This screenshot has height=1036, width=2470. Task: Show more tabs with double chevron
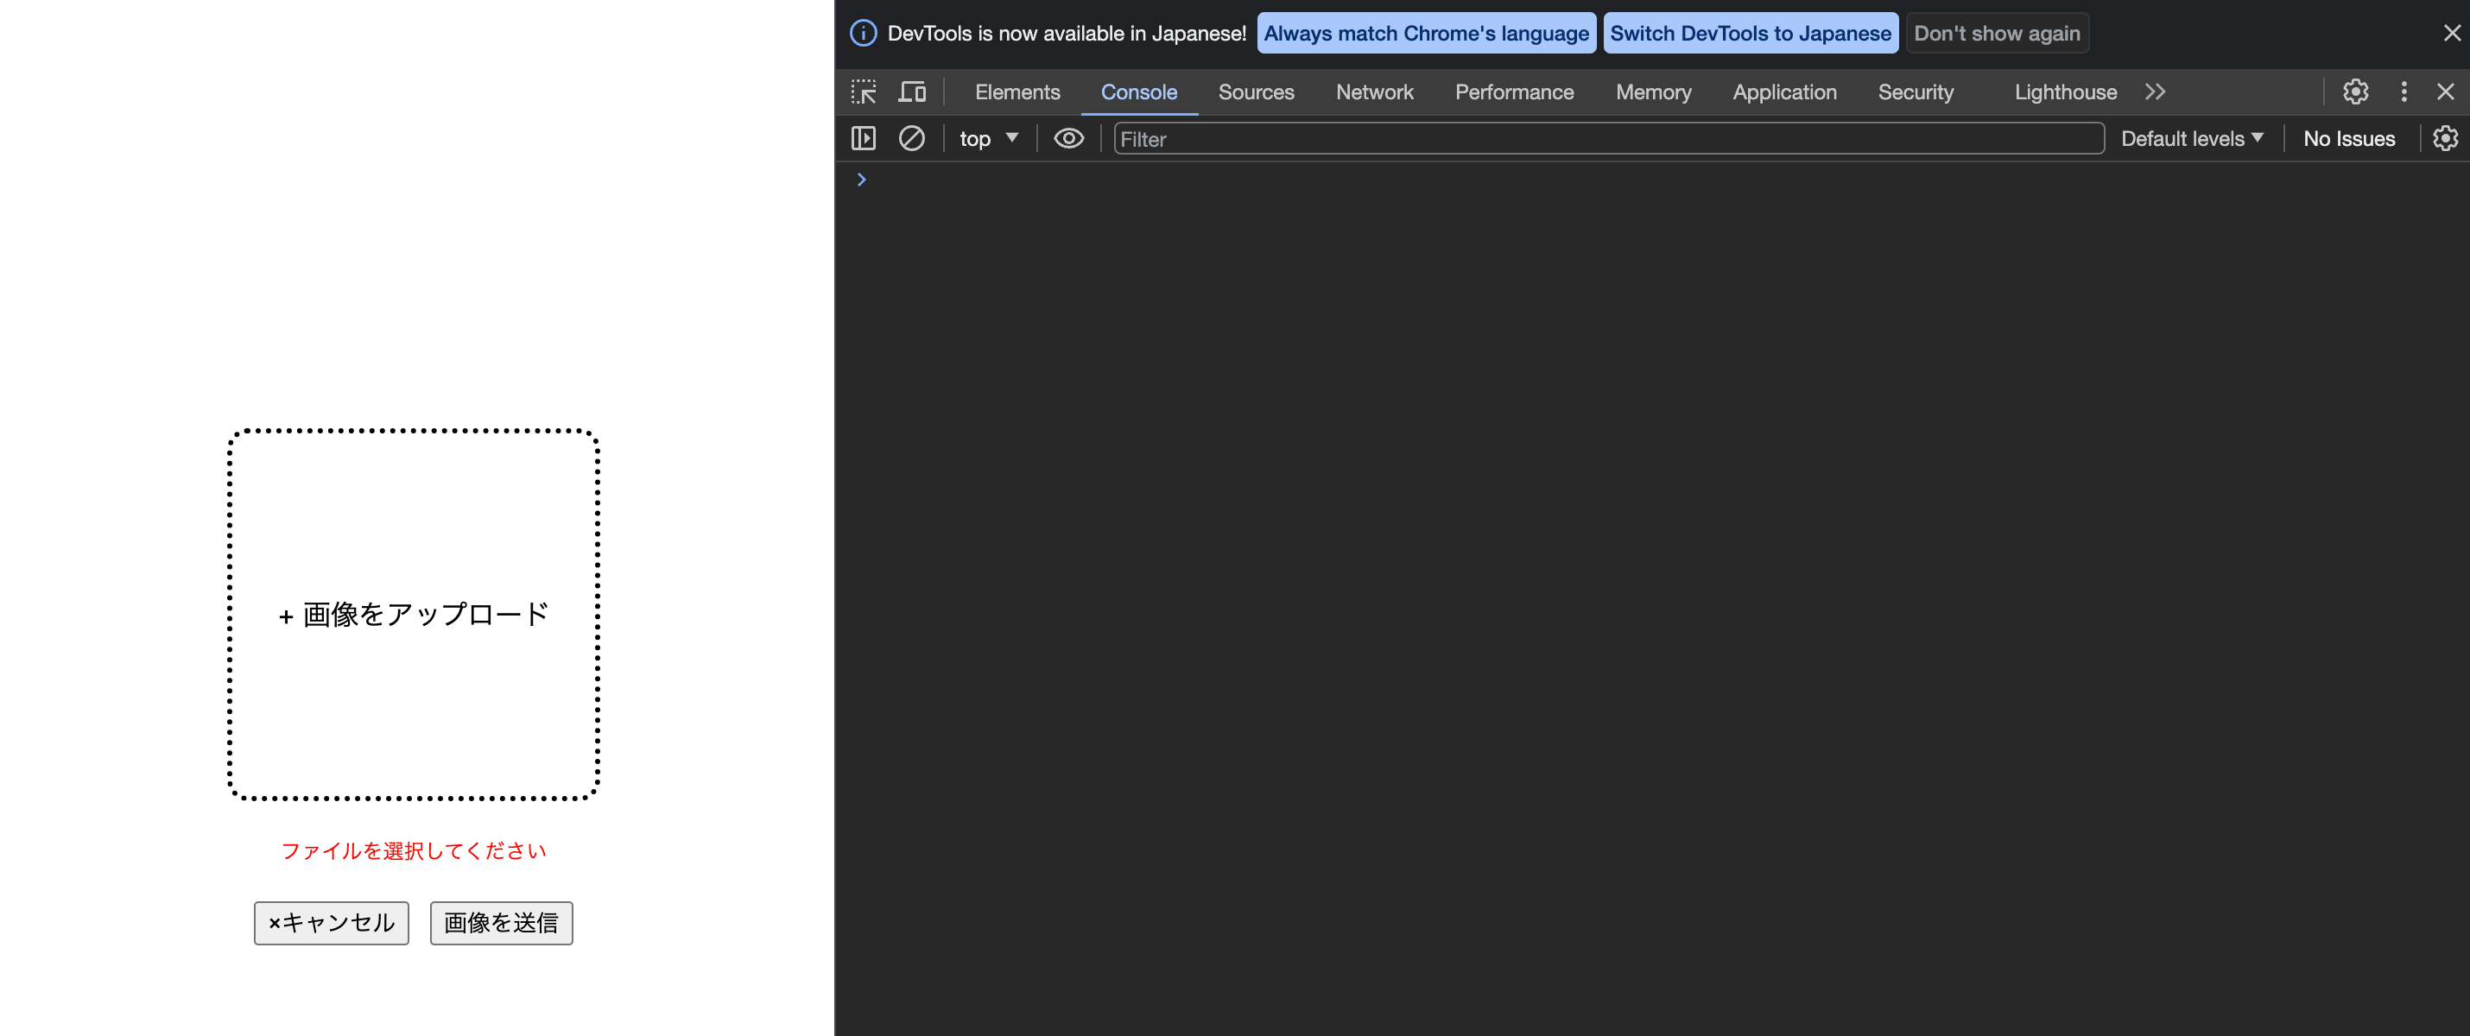[x=2155, y=92]
